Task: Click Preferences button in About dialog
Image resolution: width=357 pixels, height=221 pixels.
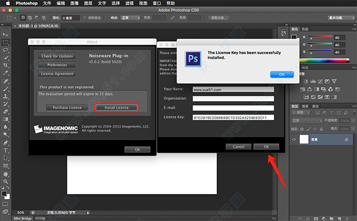Action: pos(57,65)
